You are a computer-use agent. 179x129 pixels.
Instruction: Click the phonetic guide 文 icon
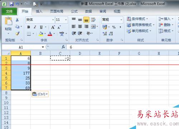62,34
